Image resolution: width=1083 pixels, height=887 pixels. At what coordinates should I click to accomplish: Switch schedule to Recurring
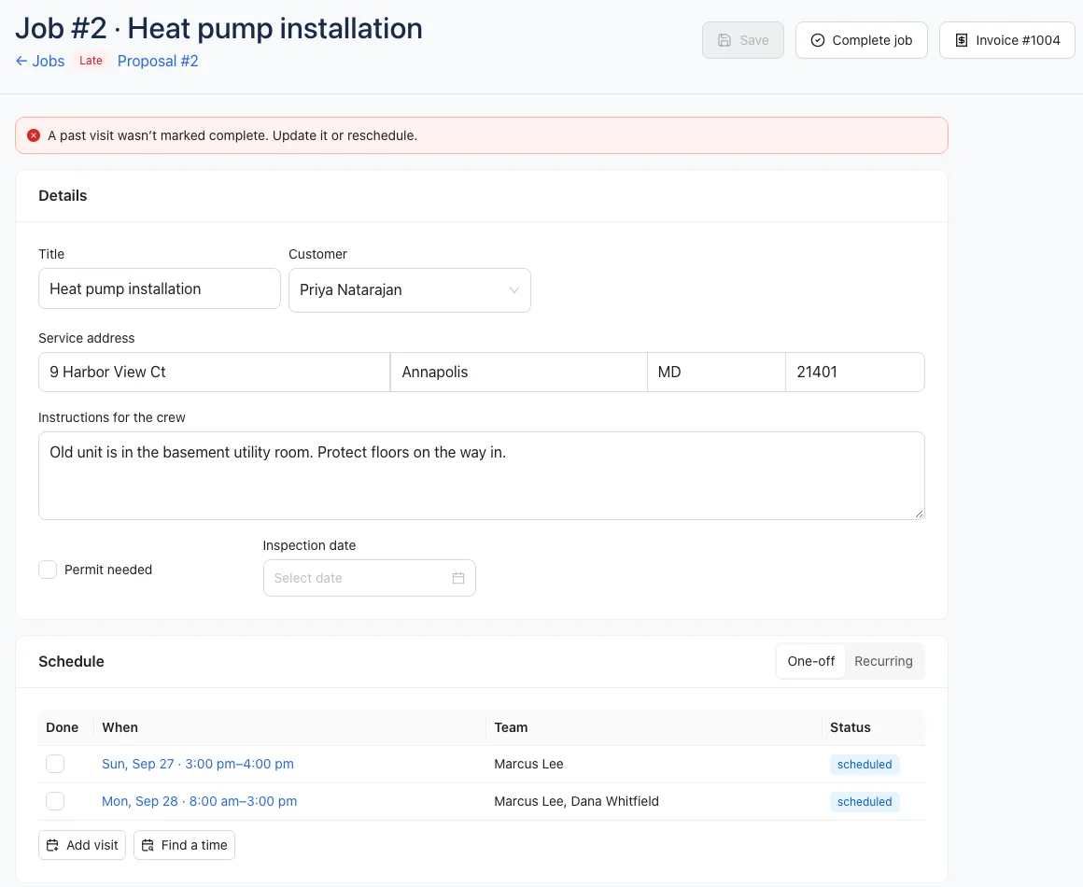tap(883, 661)
